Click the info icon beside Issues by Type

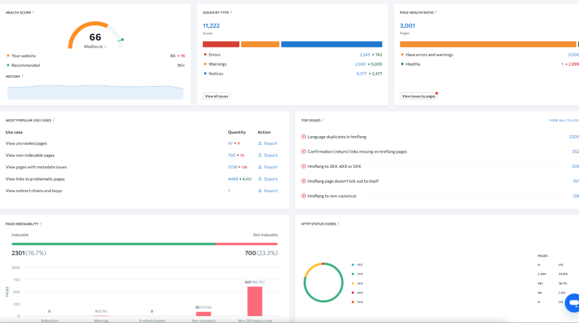tap(231, 11)
